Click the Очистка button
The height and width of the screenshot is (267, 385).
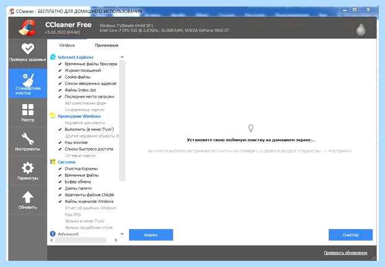pos(351,235)
